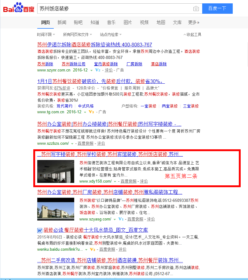Click 评价 next to www.szyasg.com

click(151, 219)
